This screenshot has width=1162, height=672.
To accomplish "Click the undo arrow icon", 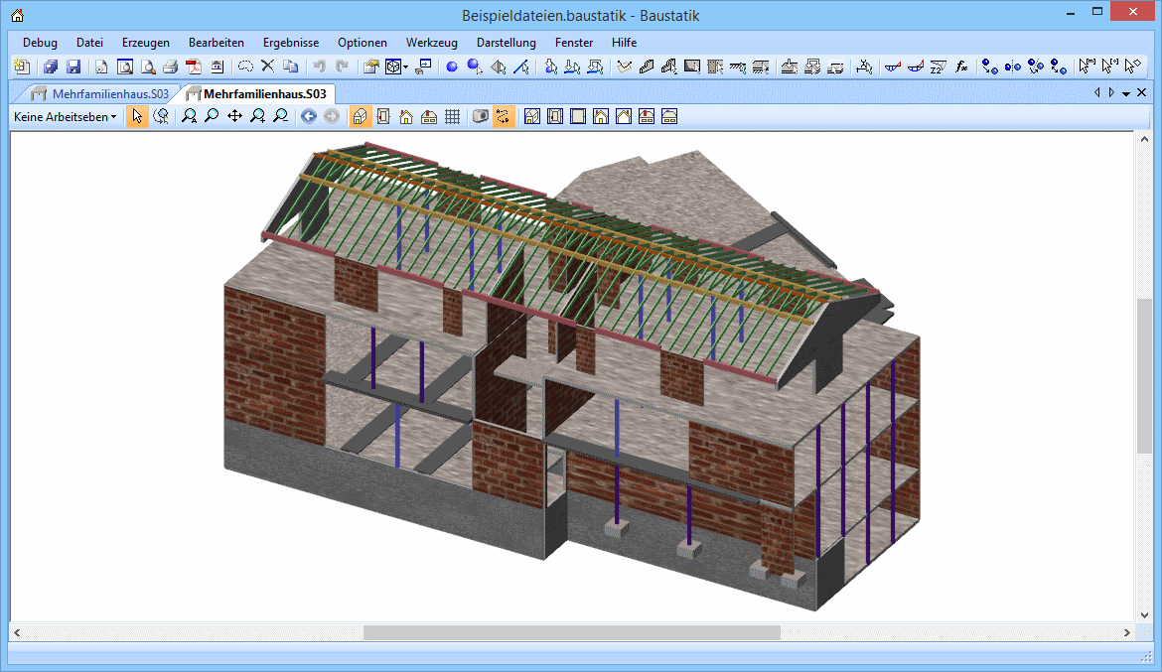I will [319, 67].
